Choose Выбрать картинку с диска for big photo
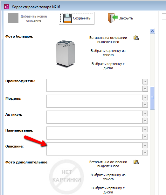 point(108,66)
